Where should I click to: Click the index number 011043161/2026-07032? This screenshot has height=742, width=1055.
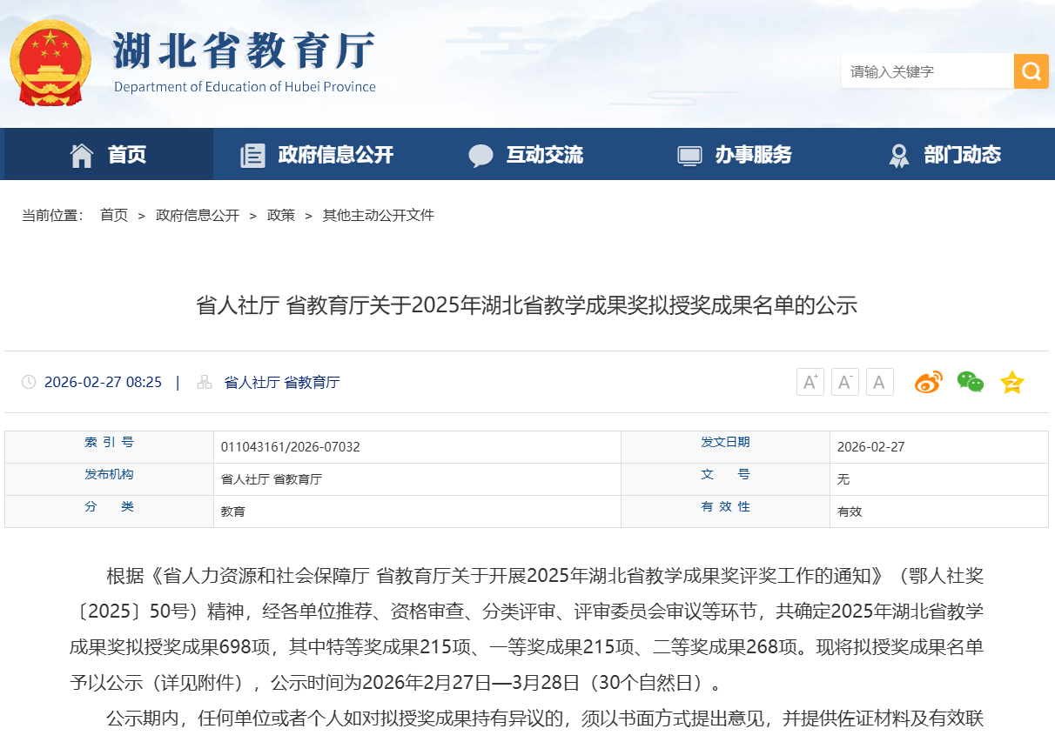tap(291, 447)
